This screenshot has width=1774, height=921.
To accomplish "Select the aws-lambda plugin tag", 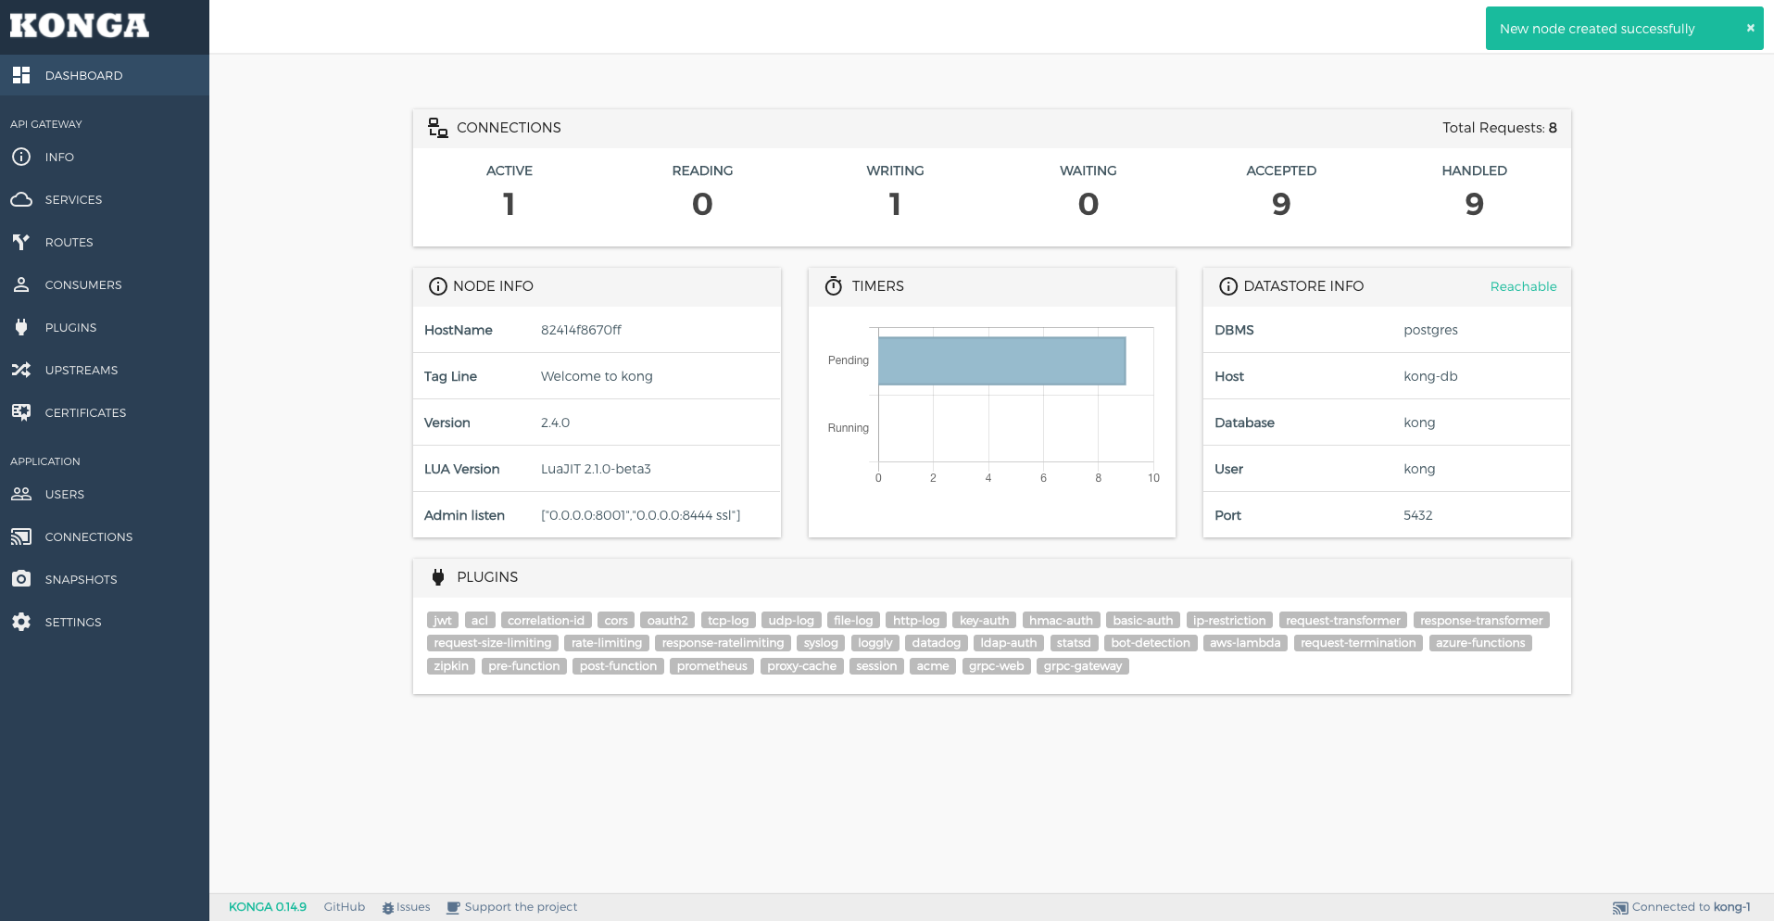I will pyautogui.click(x=1245, y=643).
